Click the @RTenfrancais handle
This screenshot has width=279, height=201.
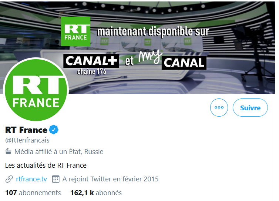pos(27,140)
